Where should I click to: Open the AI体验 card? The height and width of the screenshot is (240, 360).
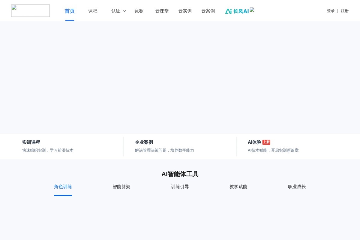293,146
